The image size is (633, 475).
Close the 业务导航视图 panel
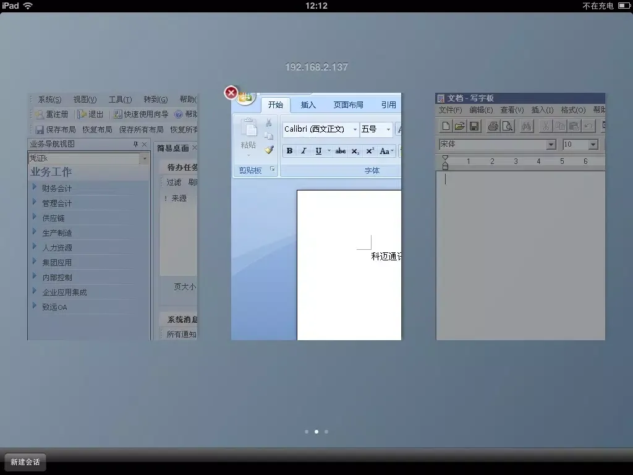click(144, 144)
